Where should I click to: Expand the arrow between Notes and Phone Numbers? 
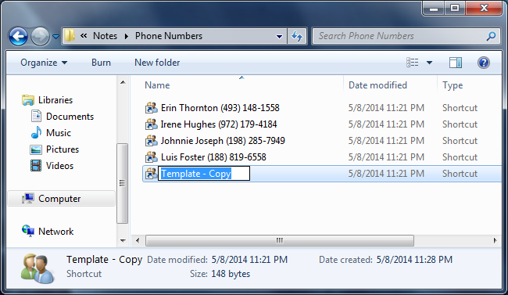coord(127,36)
